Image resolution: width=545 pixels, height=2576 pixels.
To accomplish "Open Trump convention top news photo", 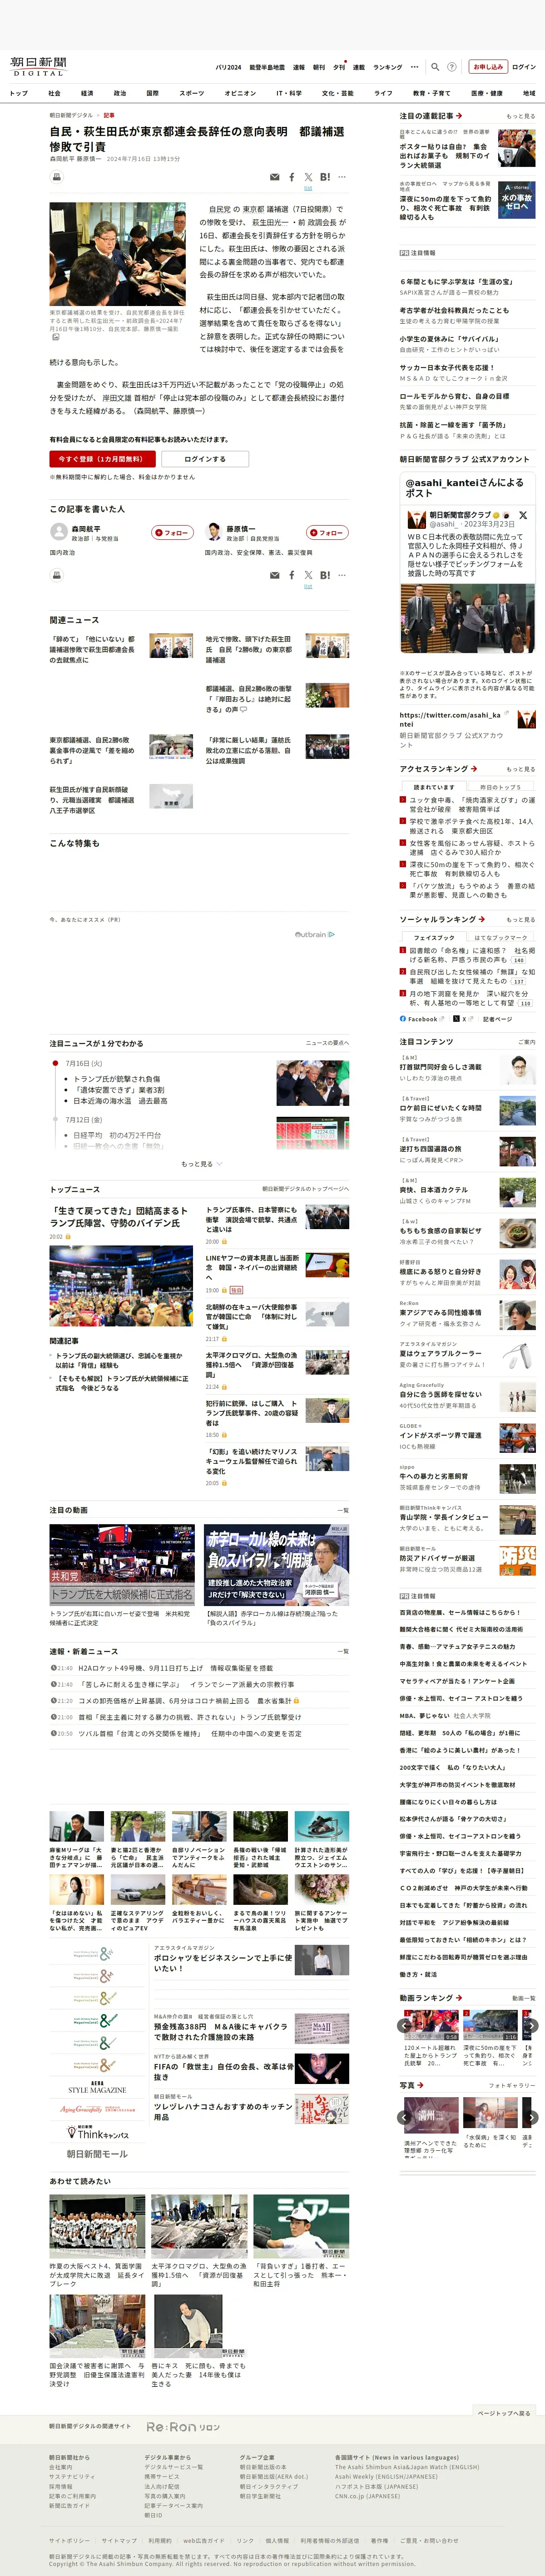I will tap(121, 1285).
